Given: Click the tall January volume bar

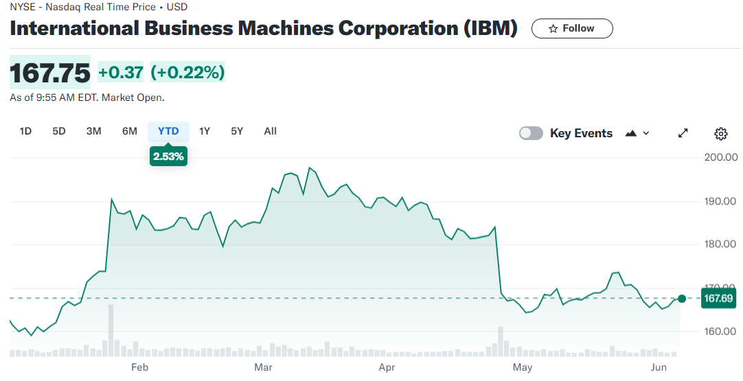Looking at the screenshot, I should click(111, 330).
